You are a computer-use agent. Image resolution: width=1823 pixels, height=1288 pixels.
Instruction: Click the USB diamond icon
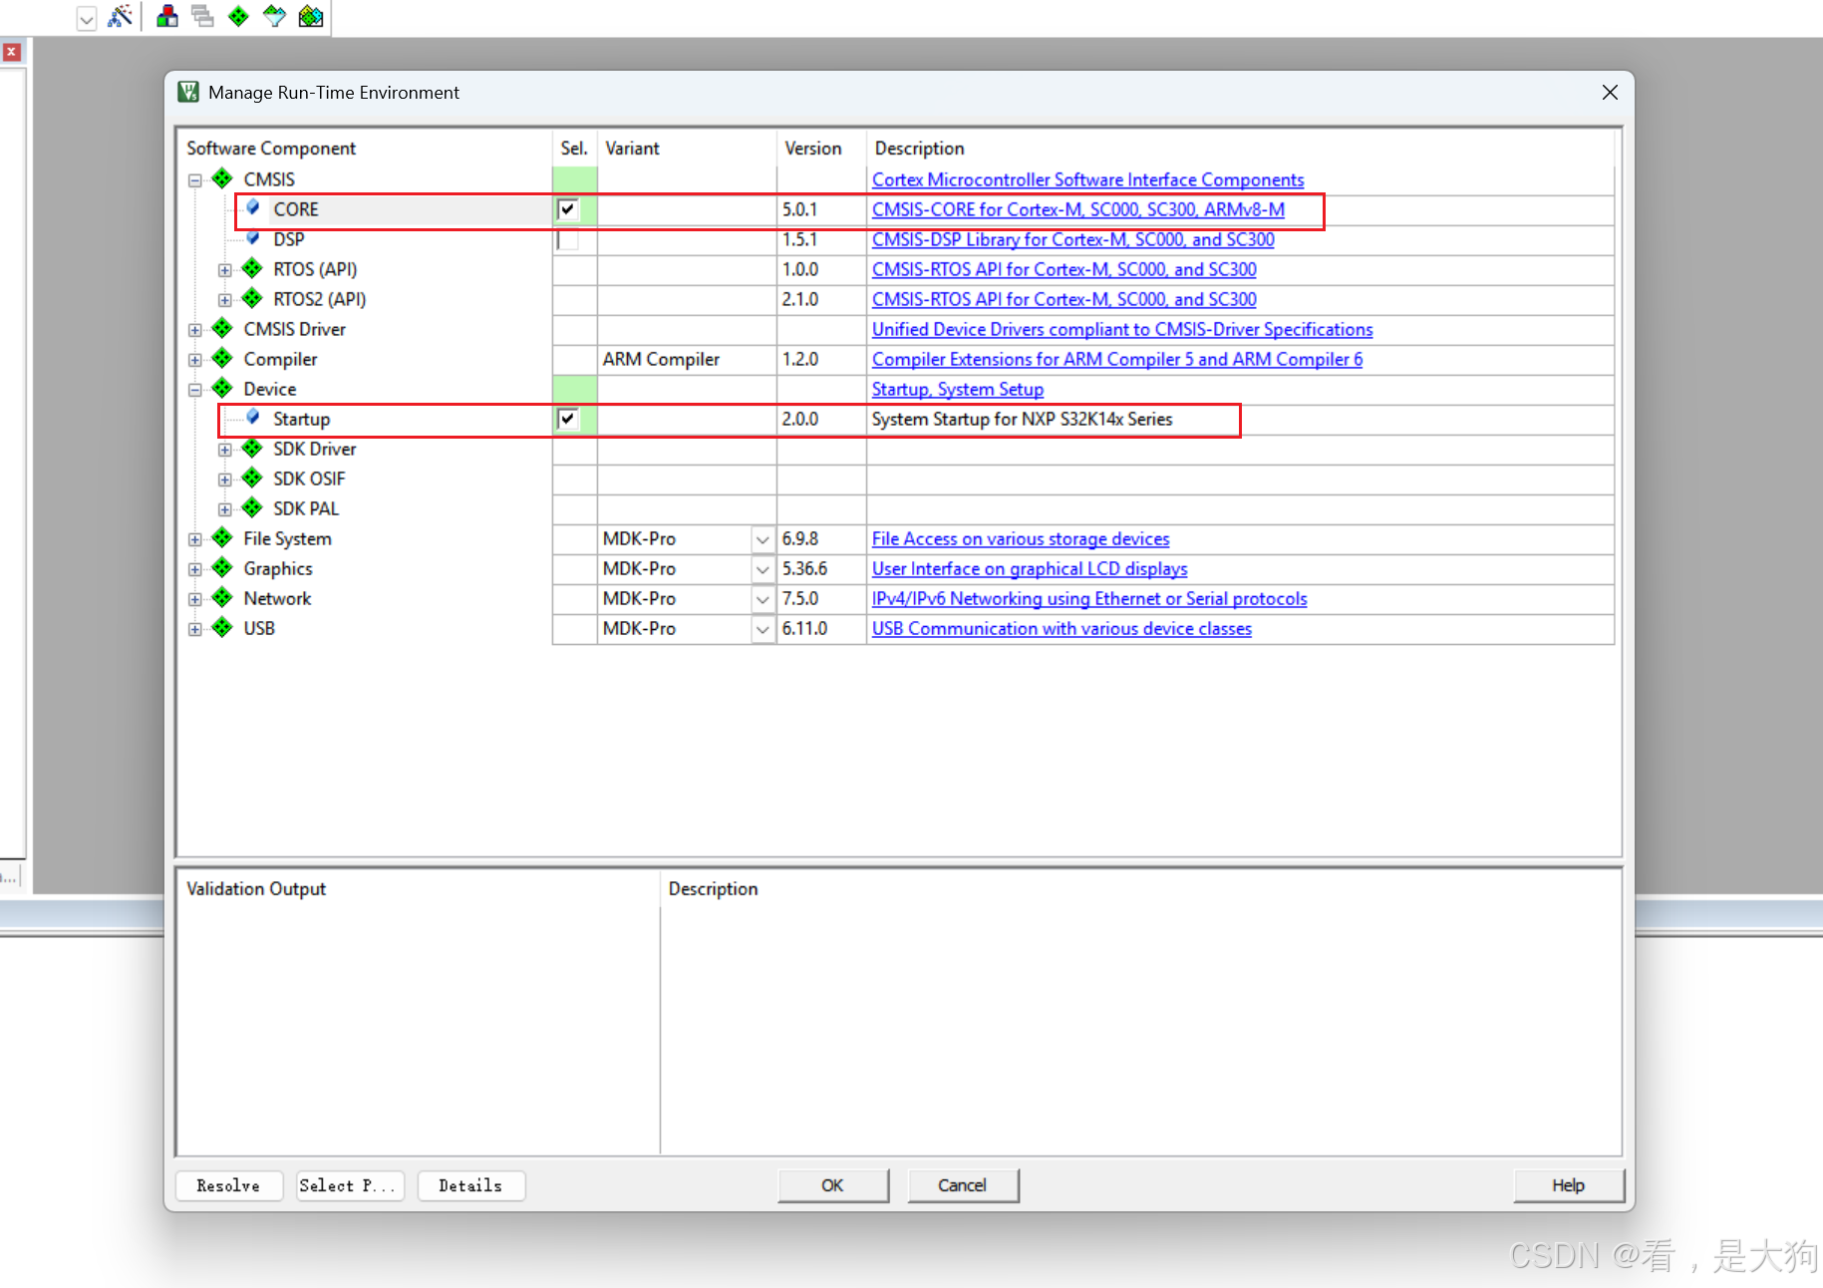[x=222, y=627]
